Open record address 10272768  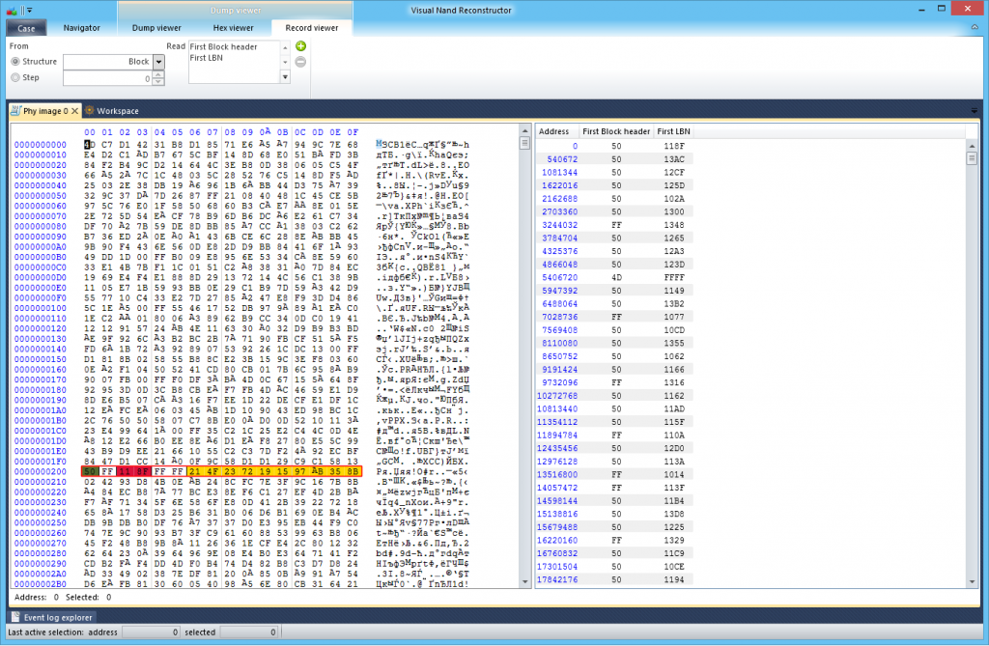[557, 396]
